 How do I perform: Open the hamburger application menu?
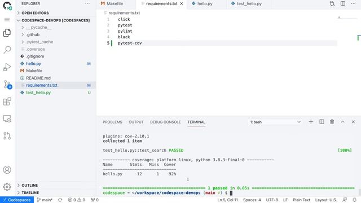tap(7, 20)
